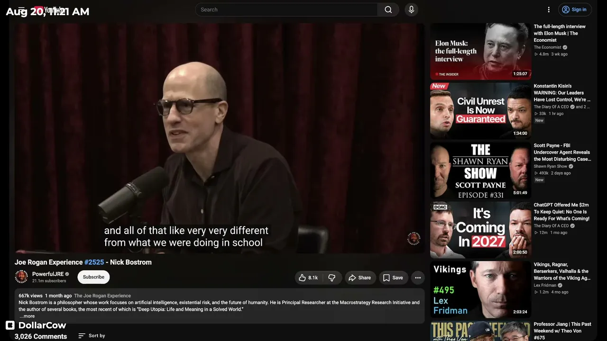This screenshot has height=341, width=607.
Task: Click the "21.1m subscribers" count
Action: pyautogui.click(x=49, y=281)
